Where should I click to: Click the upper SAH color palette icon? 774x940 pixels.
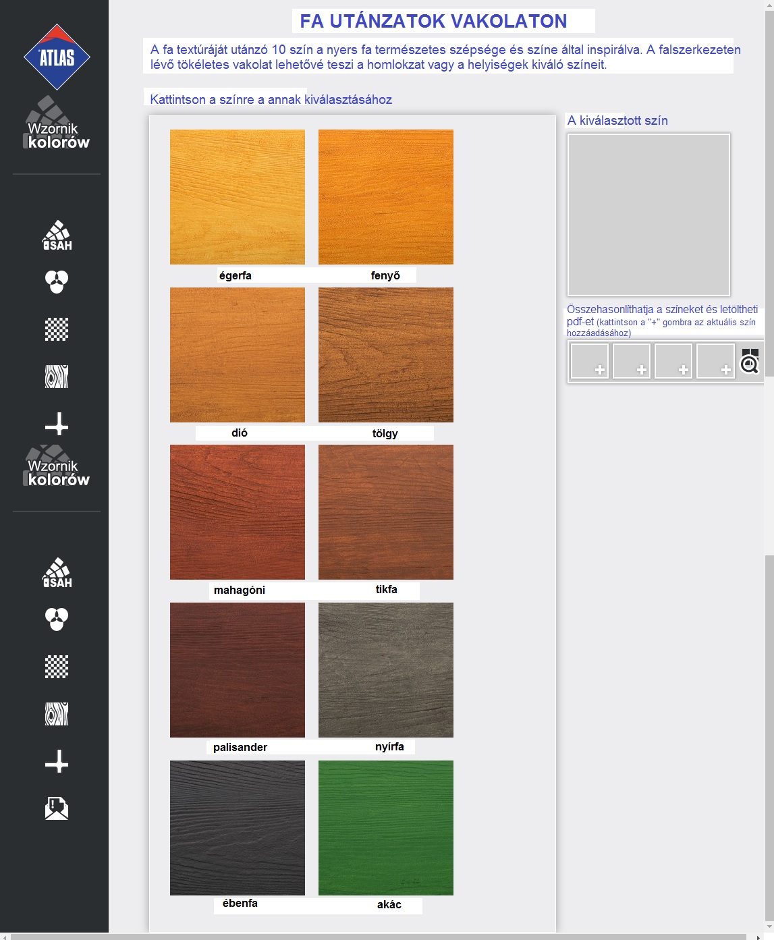coord(57,236)
